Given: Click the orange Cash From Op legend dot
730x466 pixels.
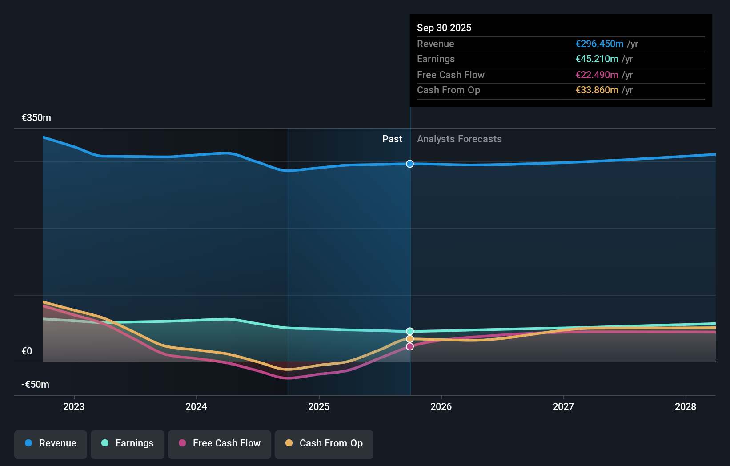Looking at the screenshot, I should 289,443.
